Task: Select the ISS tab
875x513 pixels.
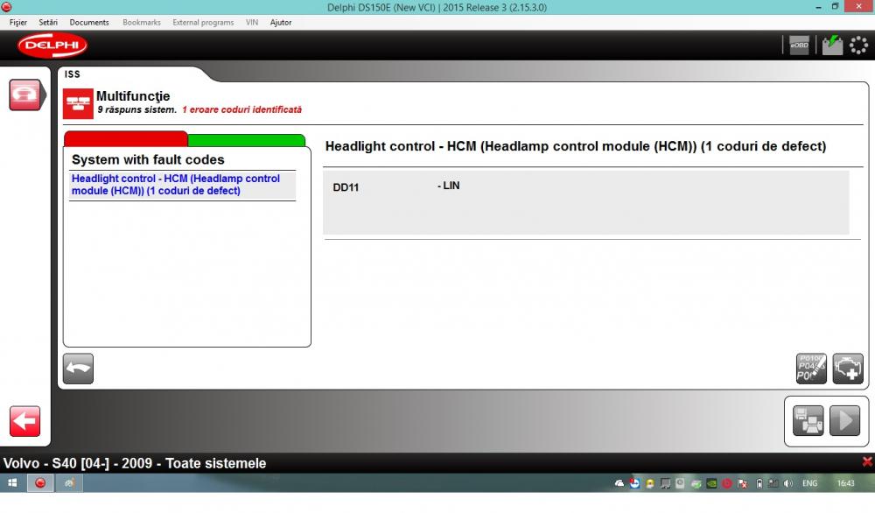Action: pyautogui.click(x=72, y=74)
